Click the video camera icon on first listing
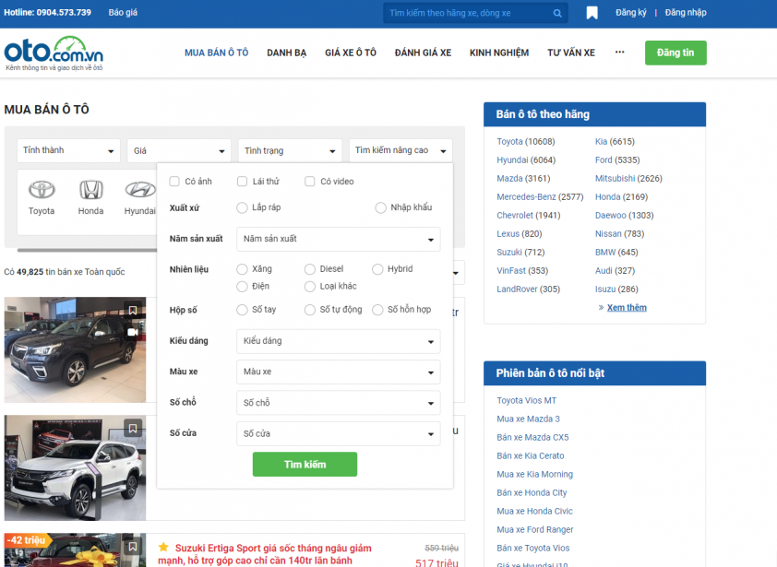 [x=133, y=332]
